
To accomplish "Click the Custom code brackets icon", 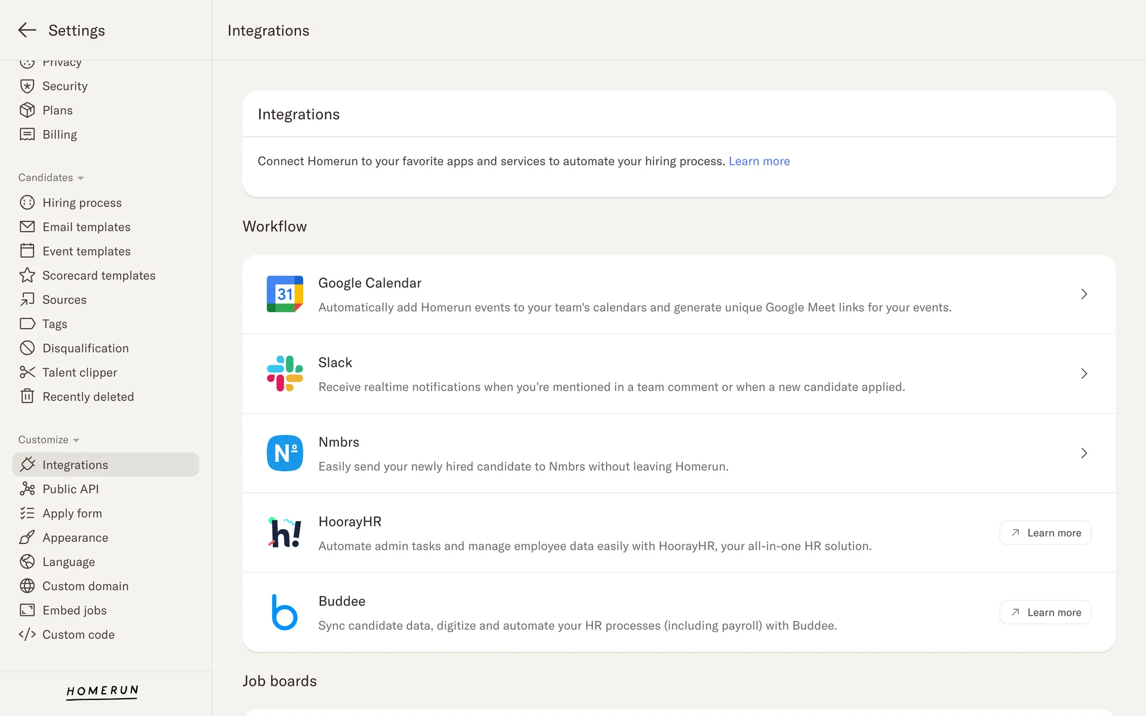I will (x=27, y=634).
